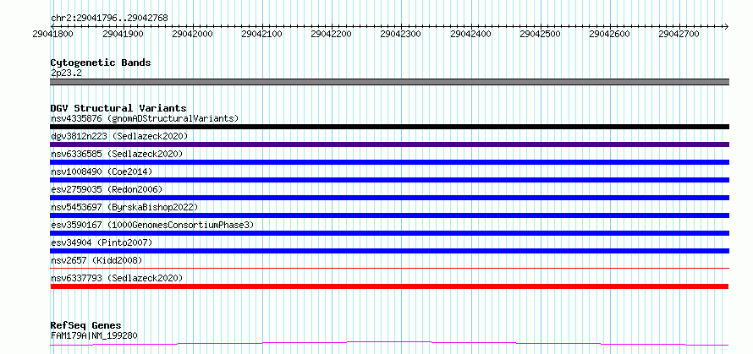Click ruler position 29042000
Viewport: 753px width, 354px height.
(x=193, y=34)
